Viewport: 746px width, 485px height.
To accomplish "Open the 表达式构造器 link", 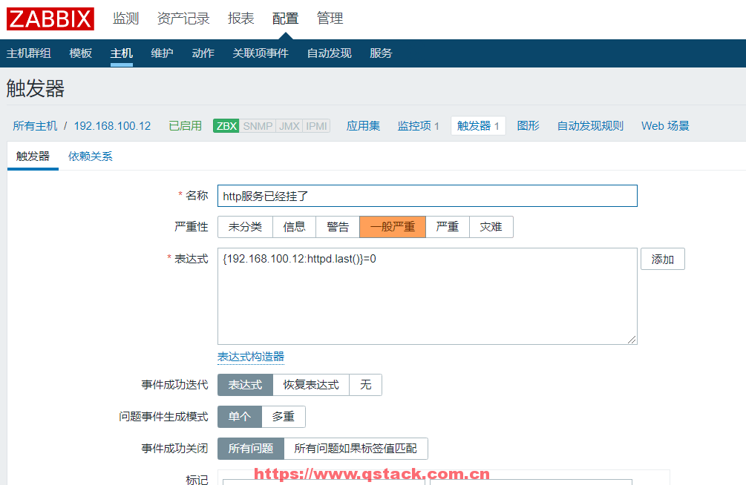I will click(x=251, y=357).
